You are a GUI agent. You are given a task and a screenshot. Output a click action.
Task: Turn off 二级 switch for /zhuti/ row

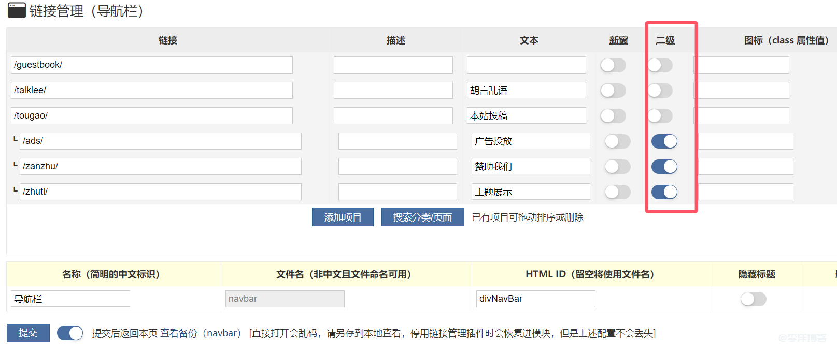[664, 192]
